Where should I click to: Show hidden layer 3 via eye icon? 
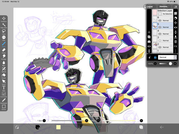point(160,40)
